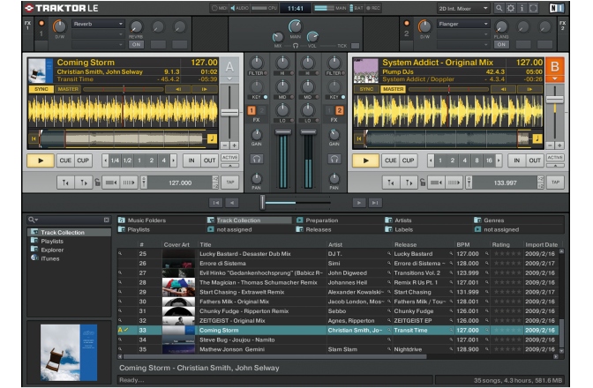Click Deck B tempo minus button

click(551, 145)
